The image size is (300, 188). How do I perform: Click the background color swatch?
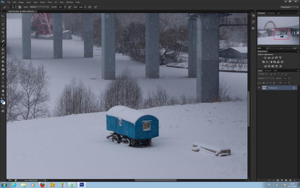(4, 103)
